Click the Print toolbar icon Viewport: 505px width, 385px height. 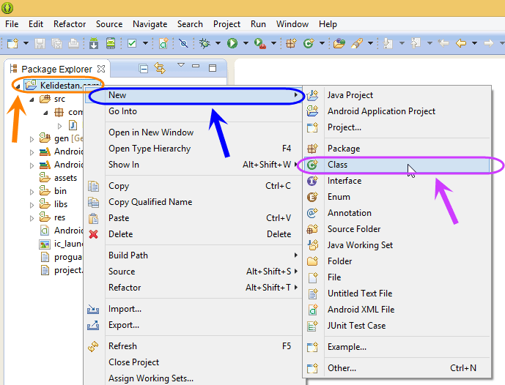(74, 43)
